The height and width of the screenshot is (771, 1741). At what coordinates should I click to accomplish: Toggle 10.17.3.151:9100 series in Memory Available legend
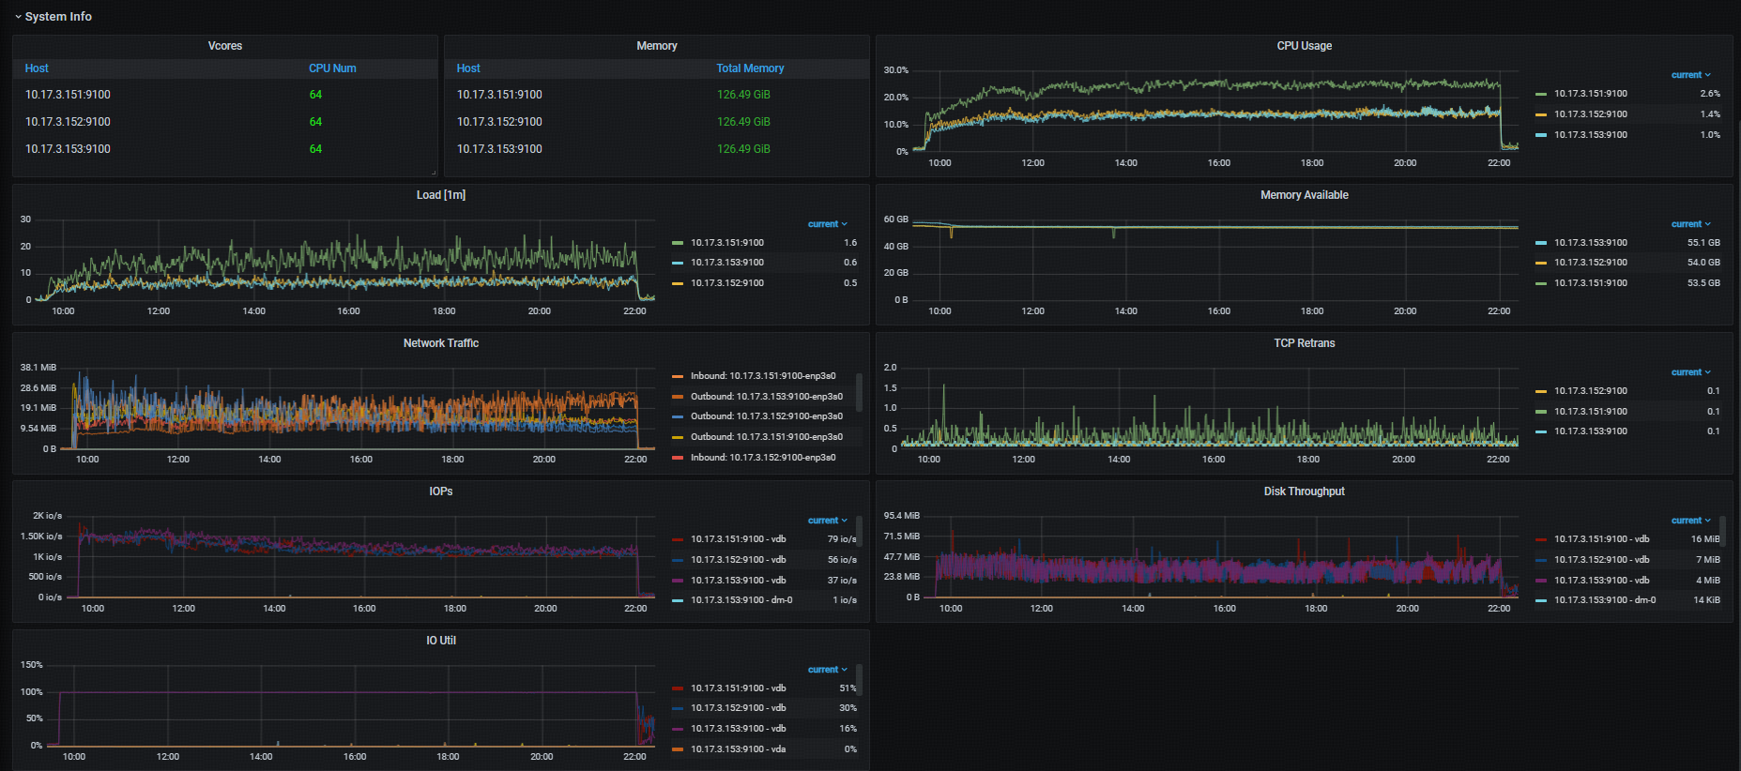1591,283
